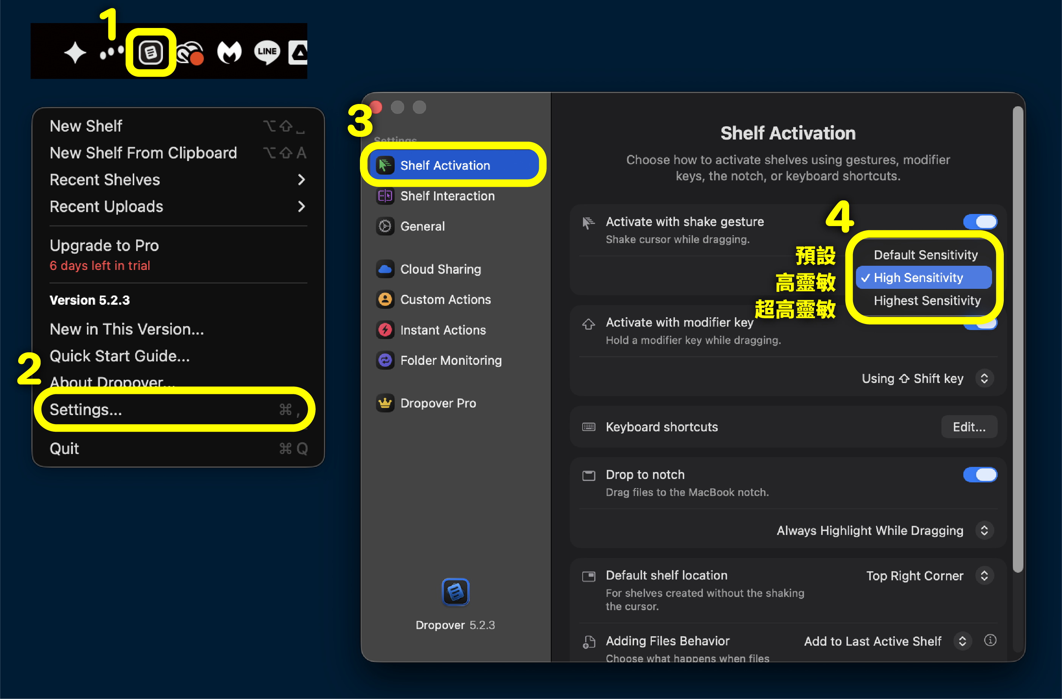The height and width of the screenshot is (699, 1062).
Task: Open Settings from the Dropover menu
Action: pos(178,409)
